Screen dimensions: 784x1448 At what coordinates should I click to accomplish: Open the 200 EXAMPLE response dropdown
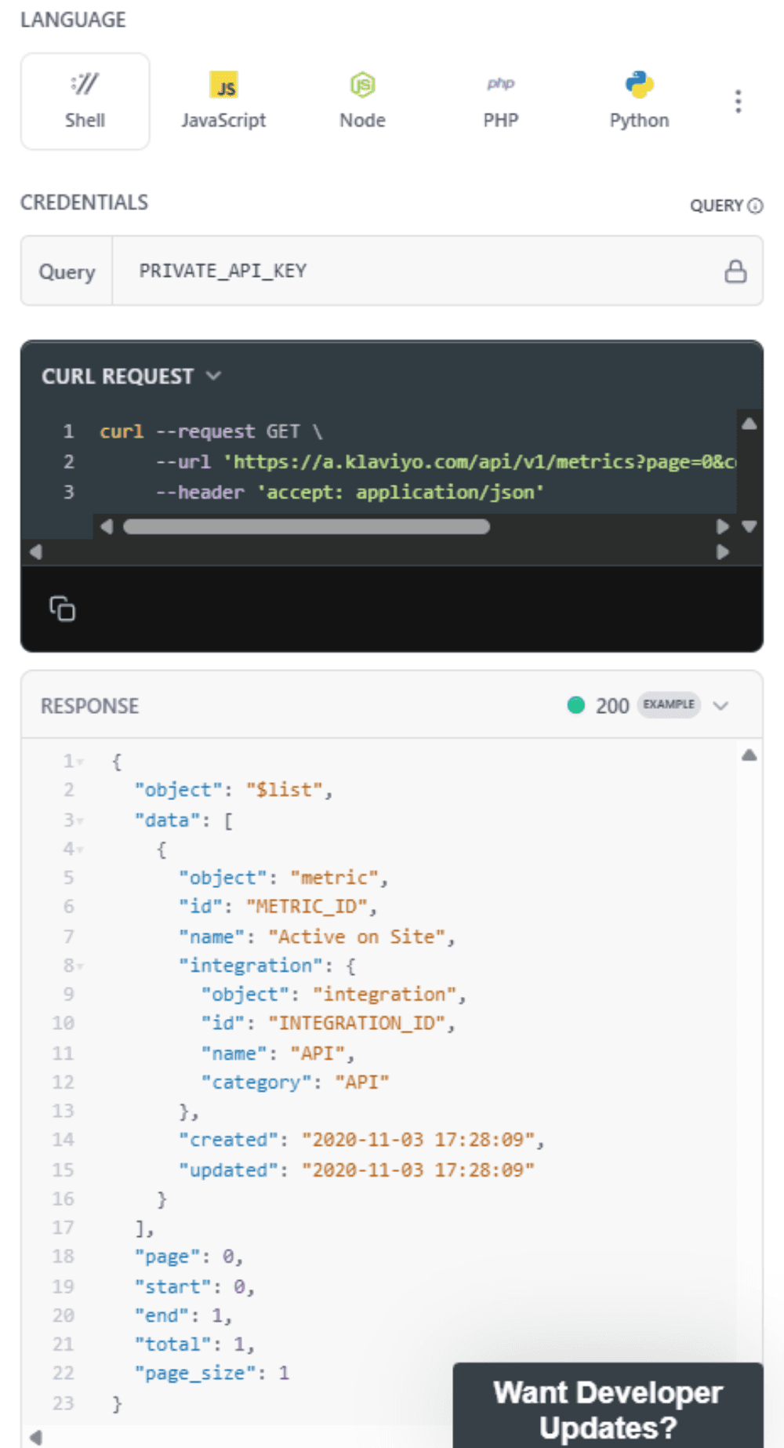point(720,705)
